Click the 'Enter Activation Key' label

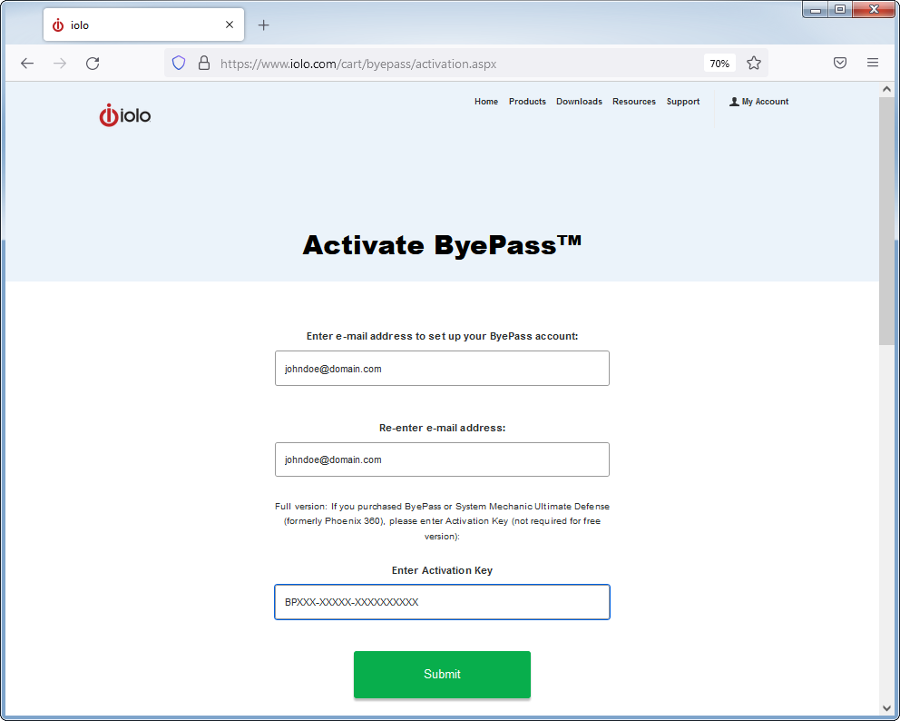442,570
